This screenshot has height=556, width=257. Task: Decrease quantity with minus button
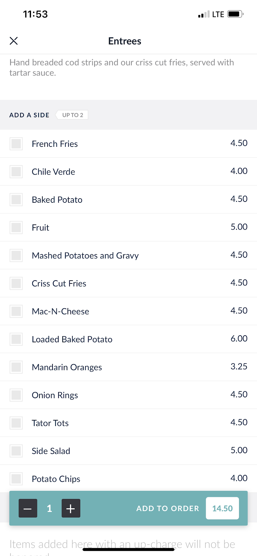click(28, 508)
